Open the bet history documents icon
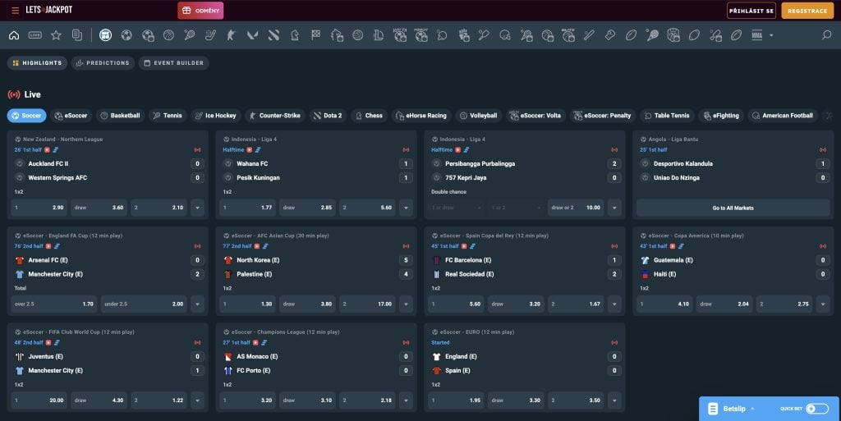This screenshot has height=421, width=841. 77,35
